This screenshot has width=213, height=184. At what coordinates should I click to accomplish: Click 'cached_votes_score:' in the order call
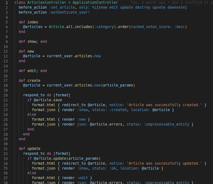click(x=151, y=27)
